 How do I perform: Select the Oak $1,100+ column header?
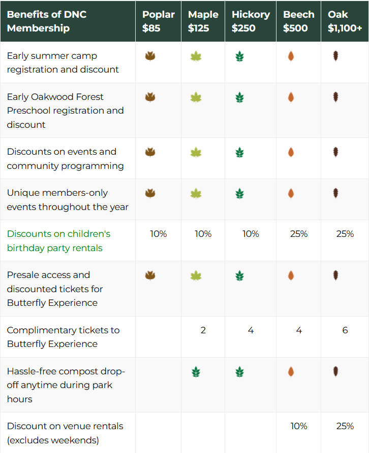tap(345, 21)
